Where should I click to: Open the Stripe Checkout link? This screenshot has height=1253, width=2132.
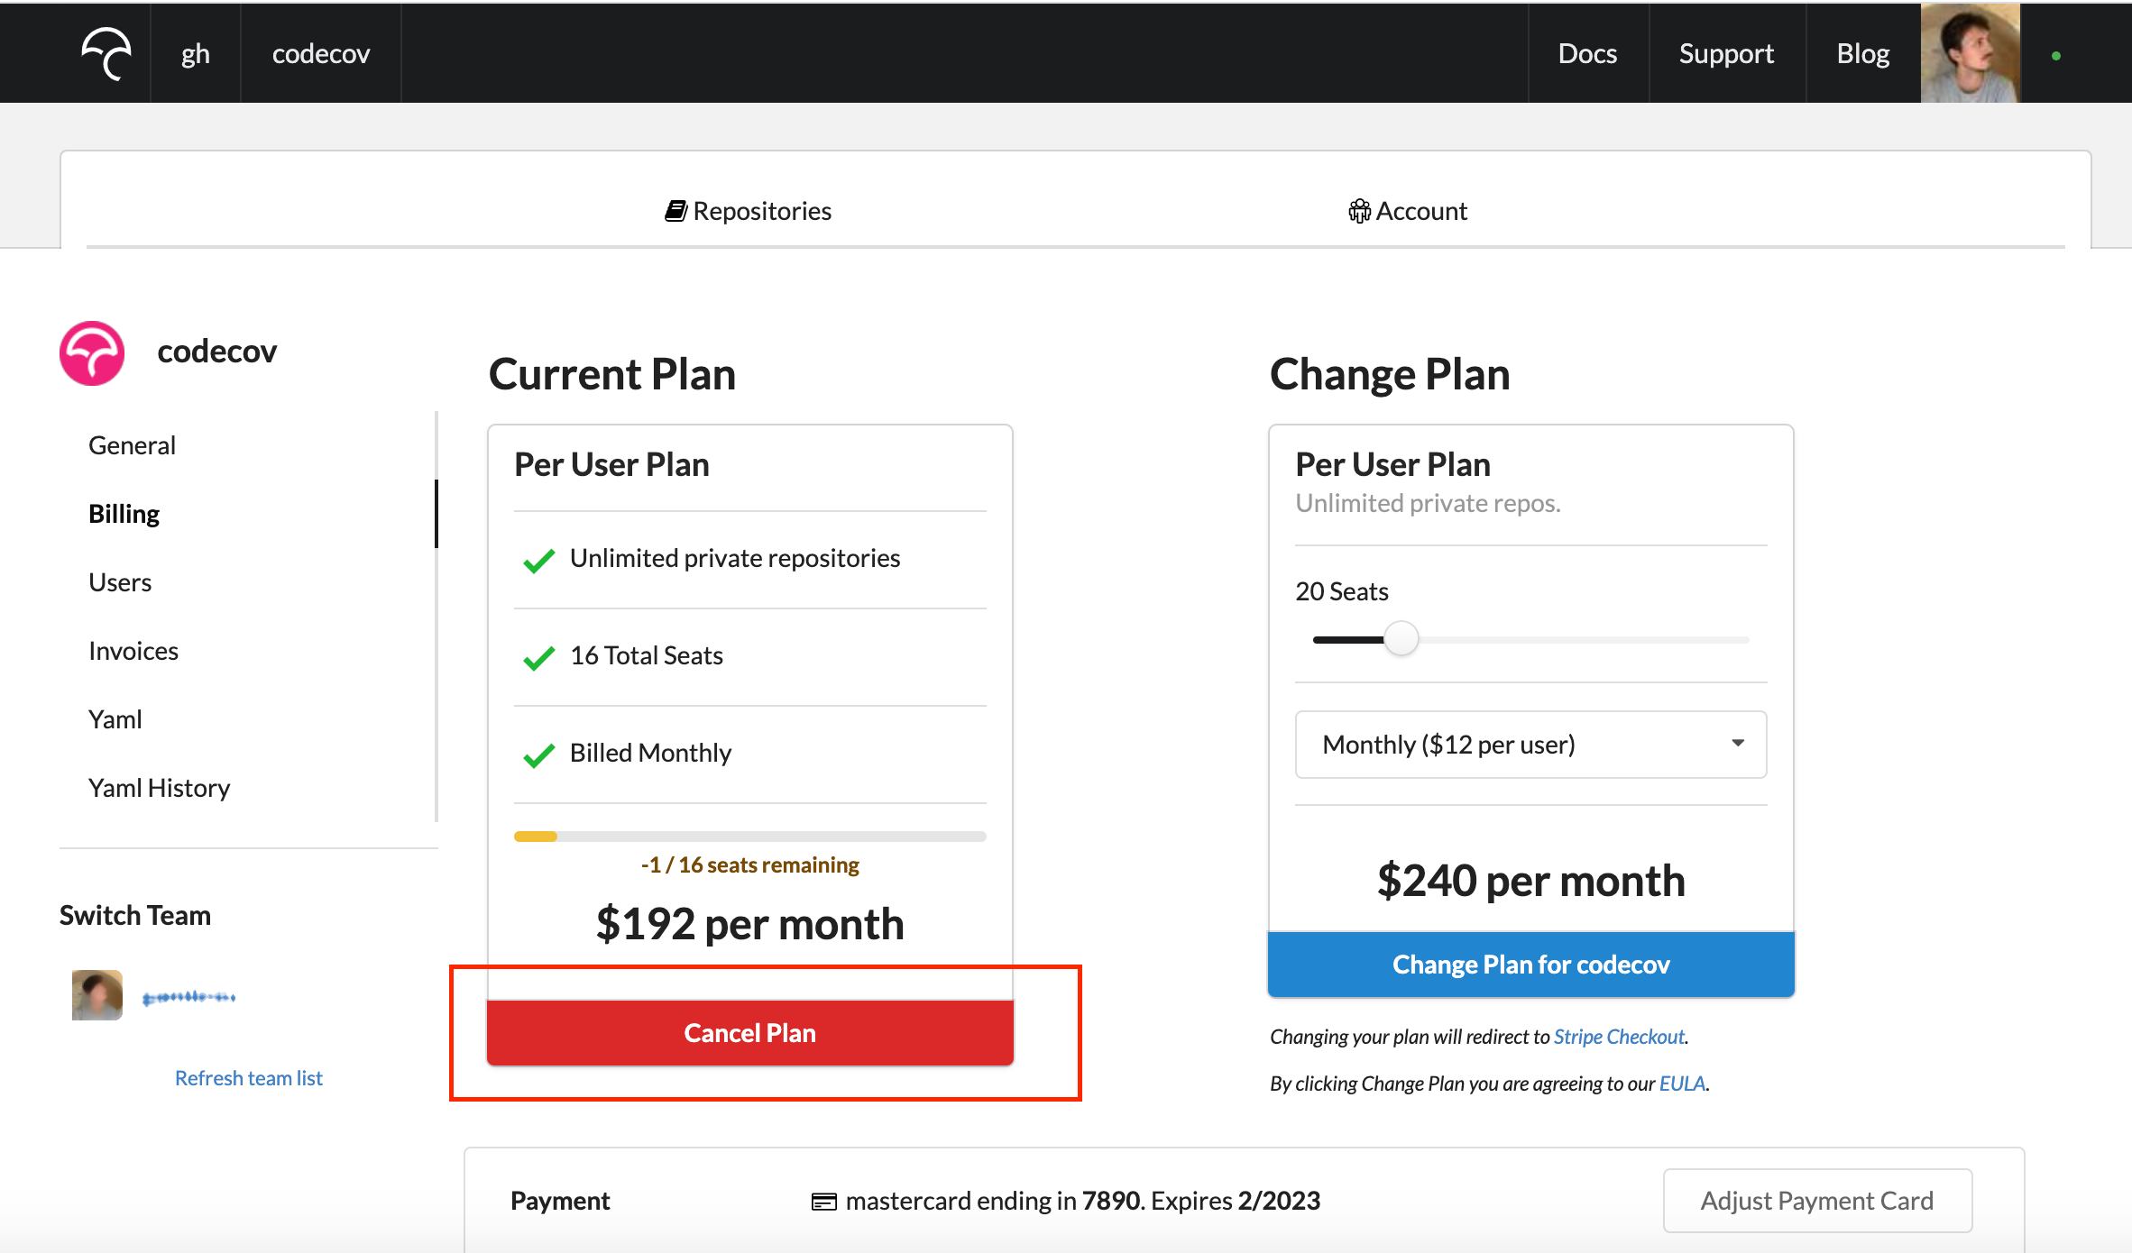[1619, 1037]
